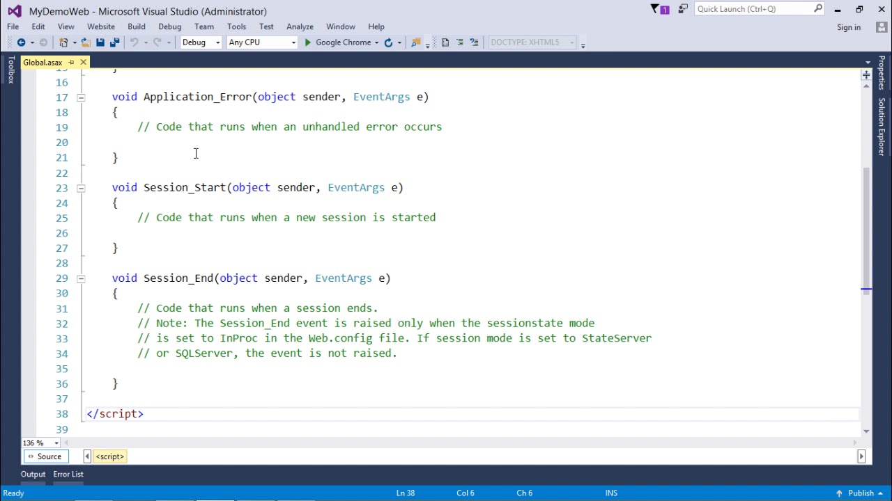This screenshot has width=892, height=501.
Task: Click the breadcrumb right scroll arrow
Action: [861, 456]
